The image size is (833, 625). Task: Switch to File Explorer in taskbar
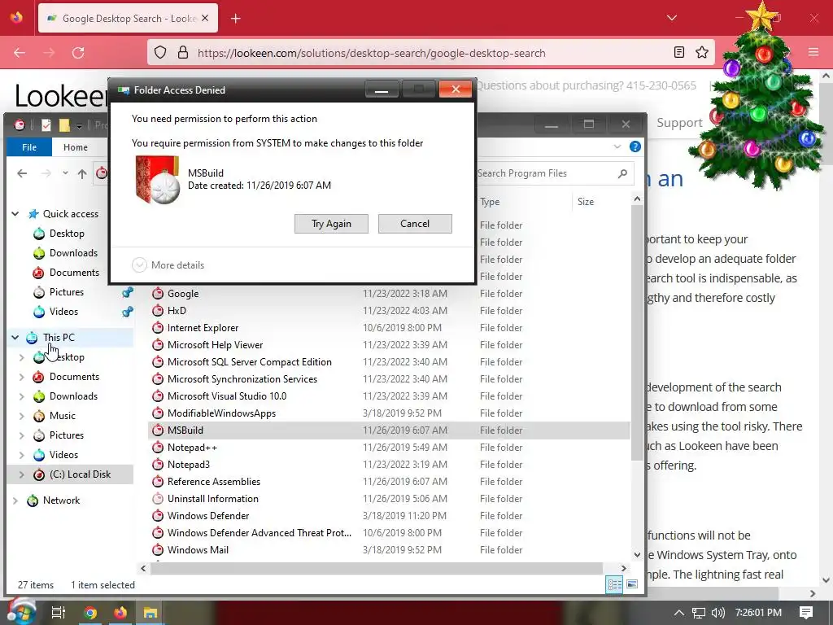tap(150, 613)
